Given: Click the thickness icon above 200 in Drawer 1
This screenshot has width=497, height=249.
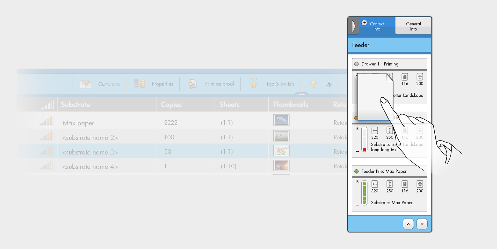Looking at the screenshot, I should (x=420, y=77).
